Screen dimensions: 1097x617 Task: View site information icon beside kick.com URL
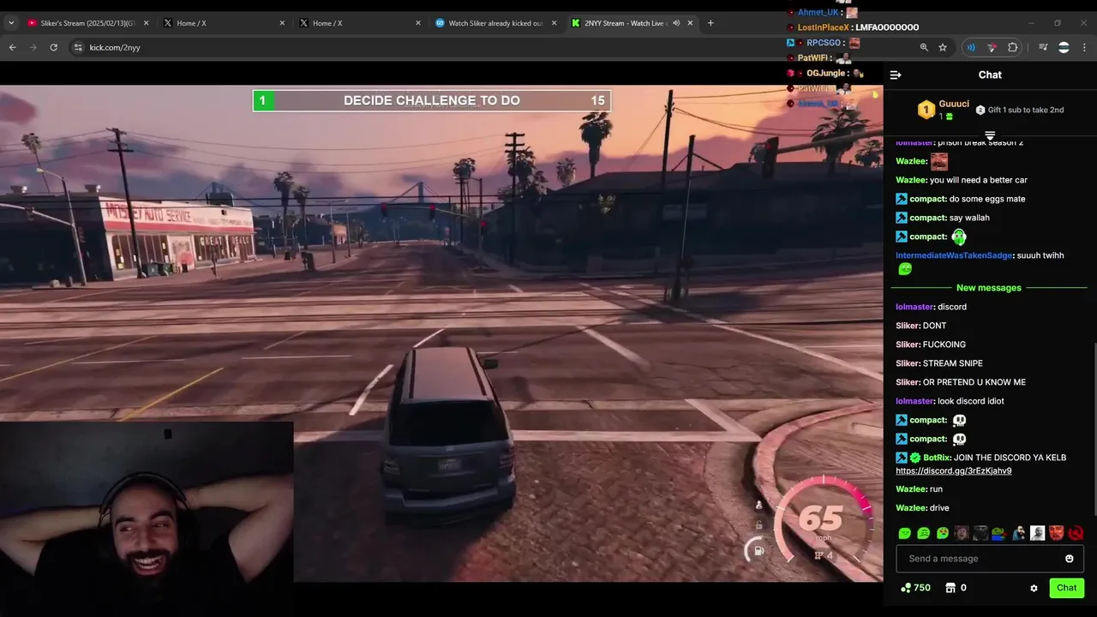coord(77,47)
